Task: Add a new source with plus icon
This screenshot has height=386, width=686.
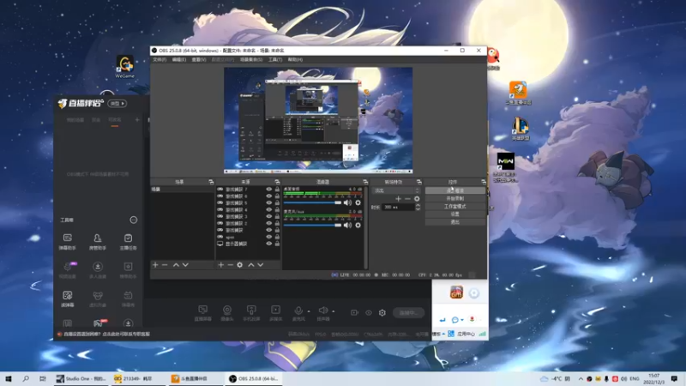Action: [221, 265]
